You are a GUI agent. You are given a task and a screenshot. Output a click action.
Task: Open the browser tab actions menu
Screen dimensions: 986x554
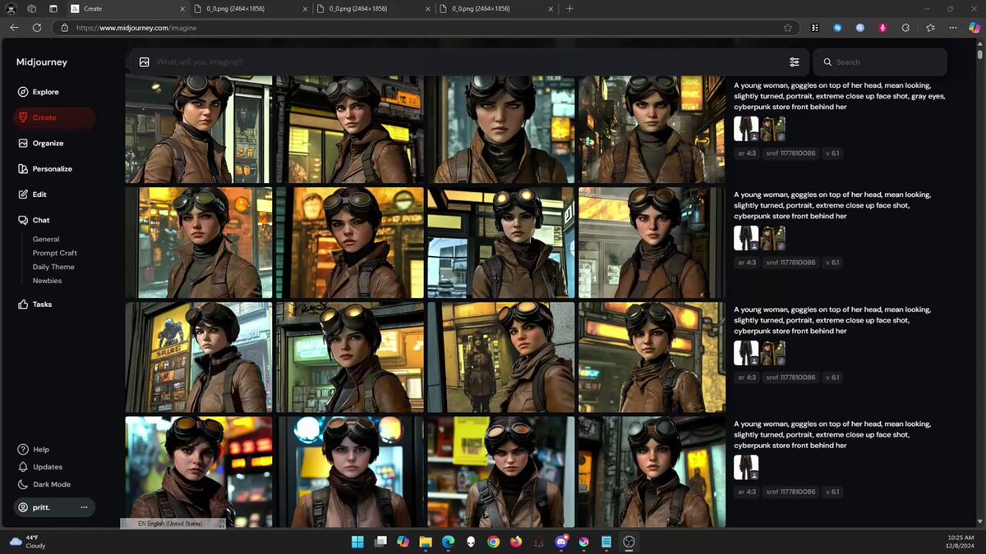[x=53, y=8]
